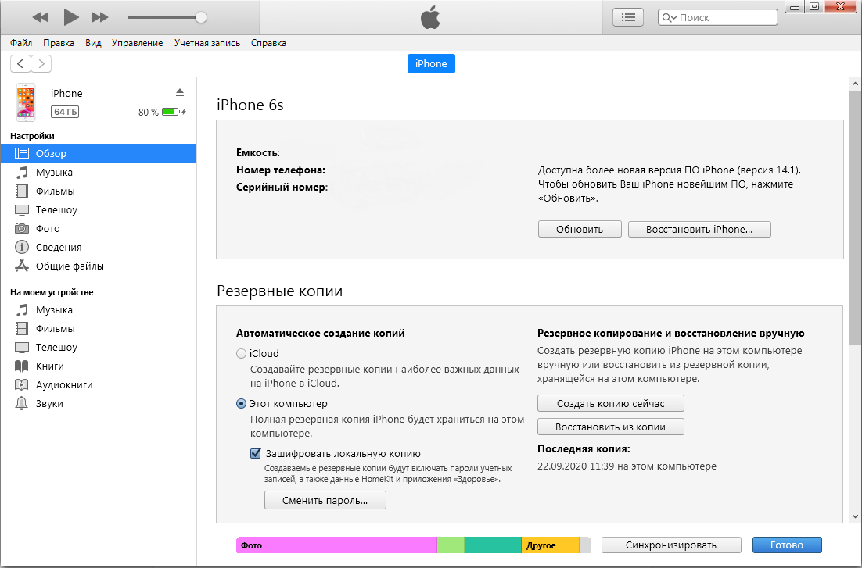
Task: Go back with the left arrow
Action: [20, 64]
